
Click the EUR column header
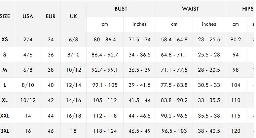(51, 16)
